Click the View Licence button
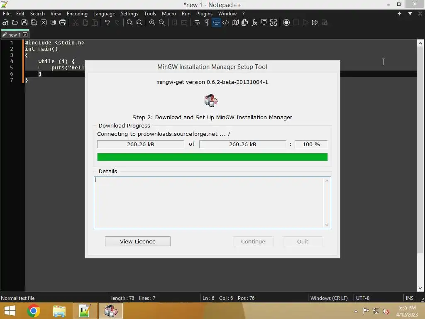 coord(138,241)
